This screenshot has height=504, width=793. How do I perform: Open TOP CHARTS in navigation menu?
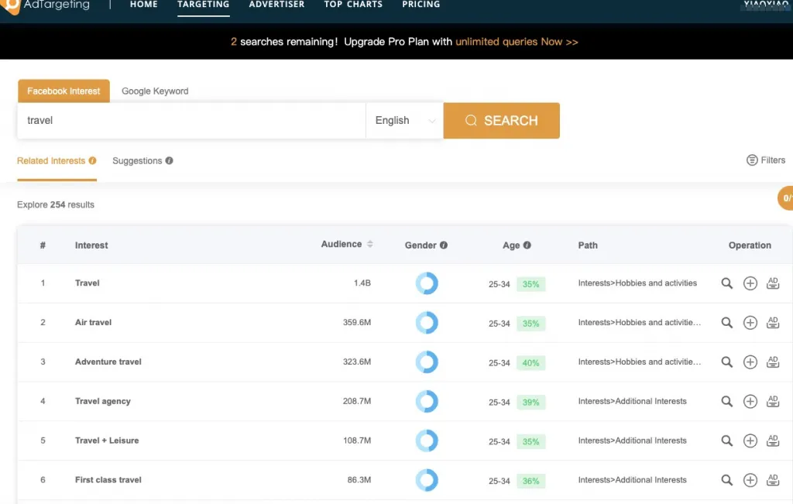click(353, 5)
